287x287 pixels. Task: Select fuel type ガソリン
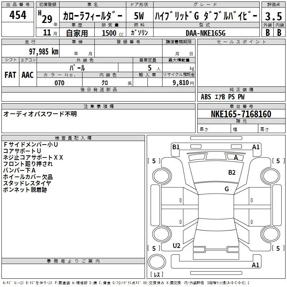tap(139, 33)
